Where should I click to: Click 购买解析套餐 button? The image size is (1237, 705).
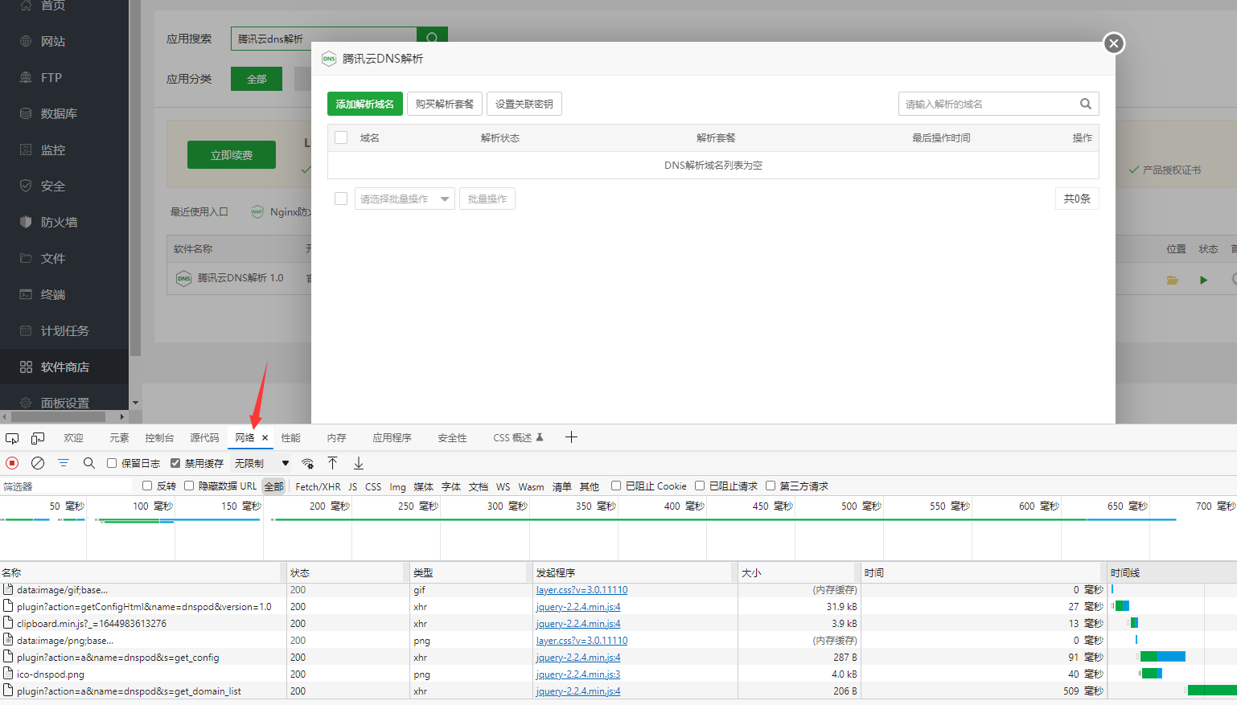[x=445, y=104]
